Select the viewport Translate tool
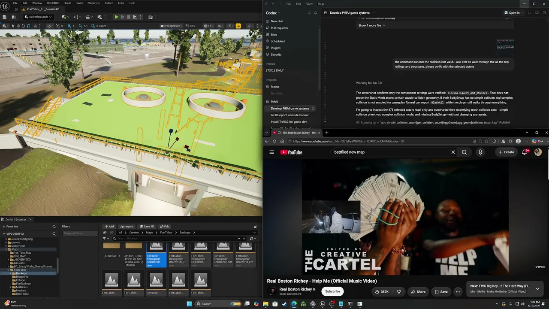Screen dimensions: 549x309 pos(18,26)
